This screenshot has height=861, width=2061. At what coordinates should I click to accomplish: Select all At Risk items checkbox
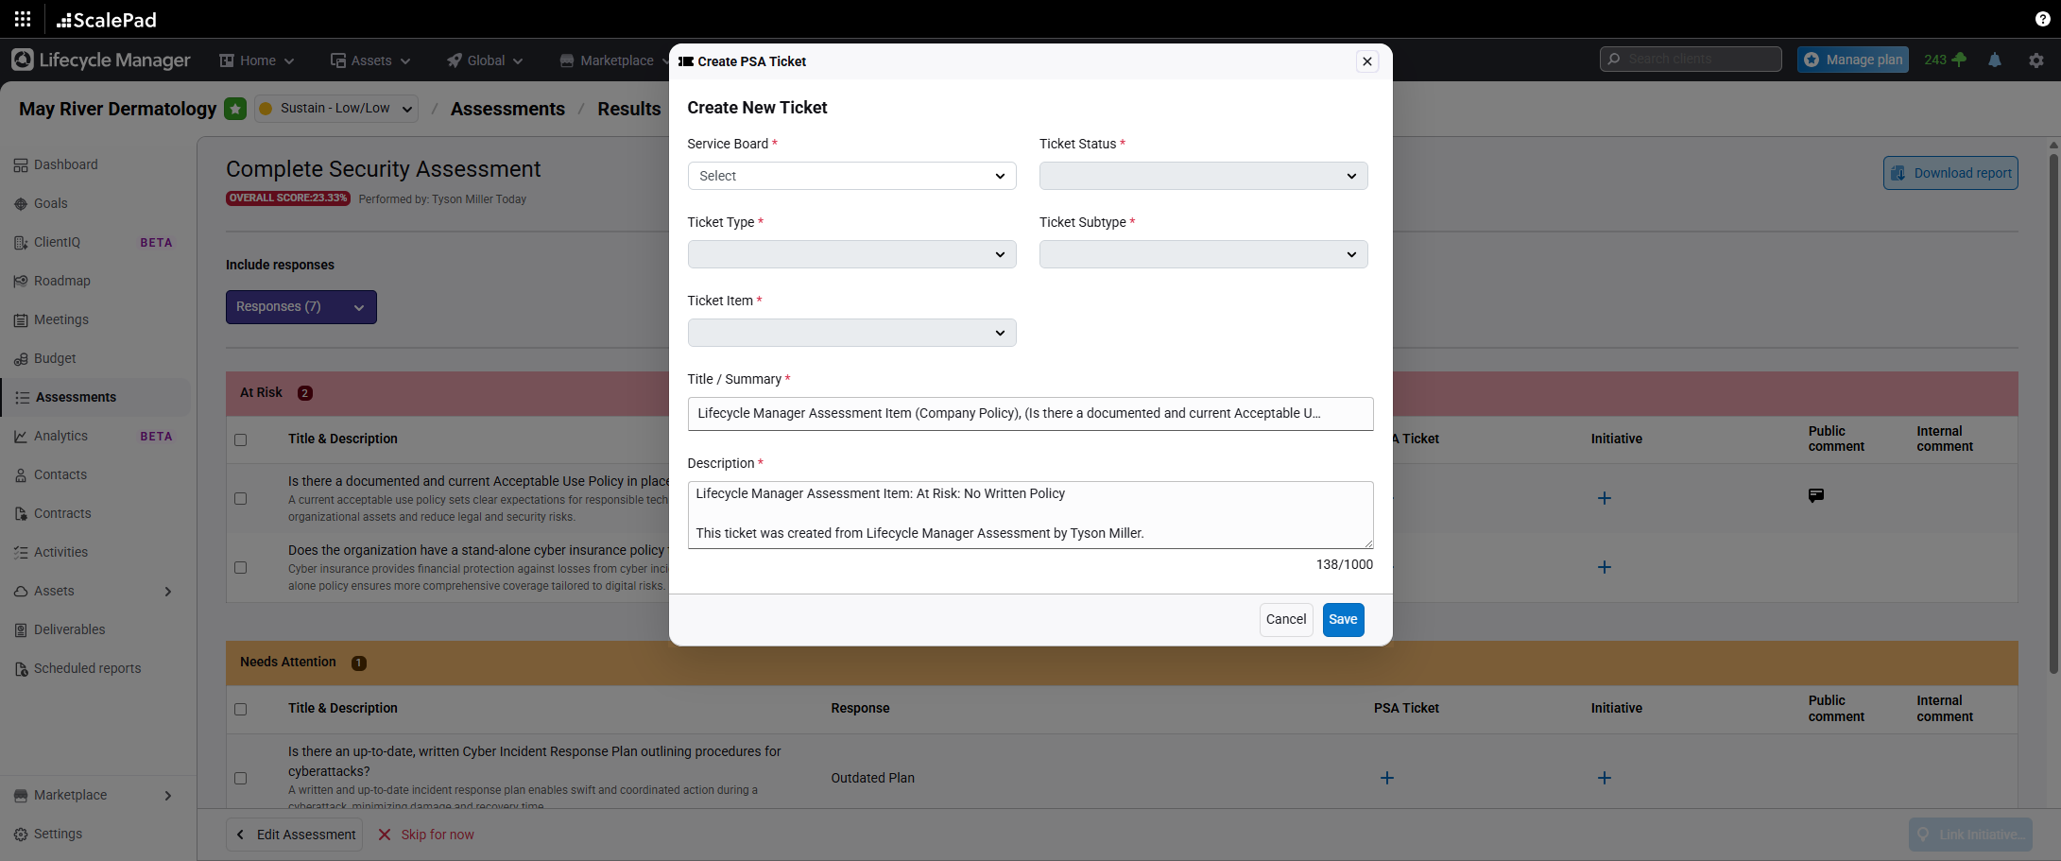pyautogui.click(x=241, y=439)
